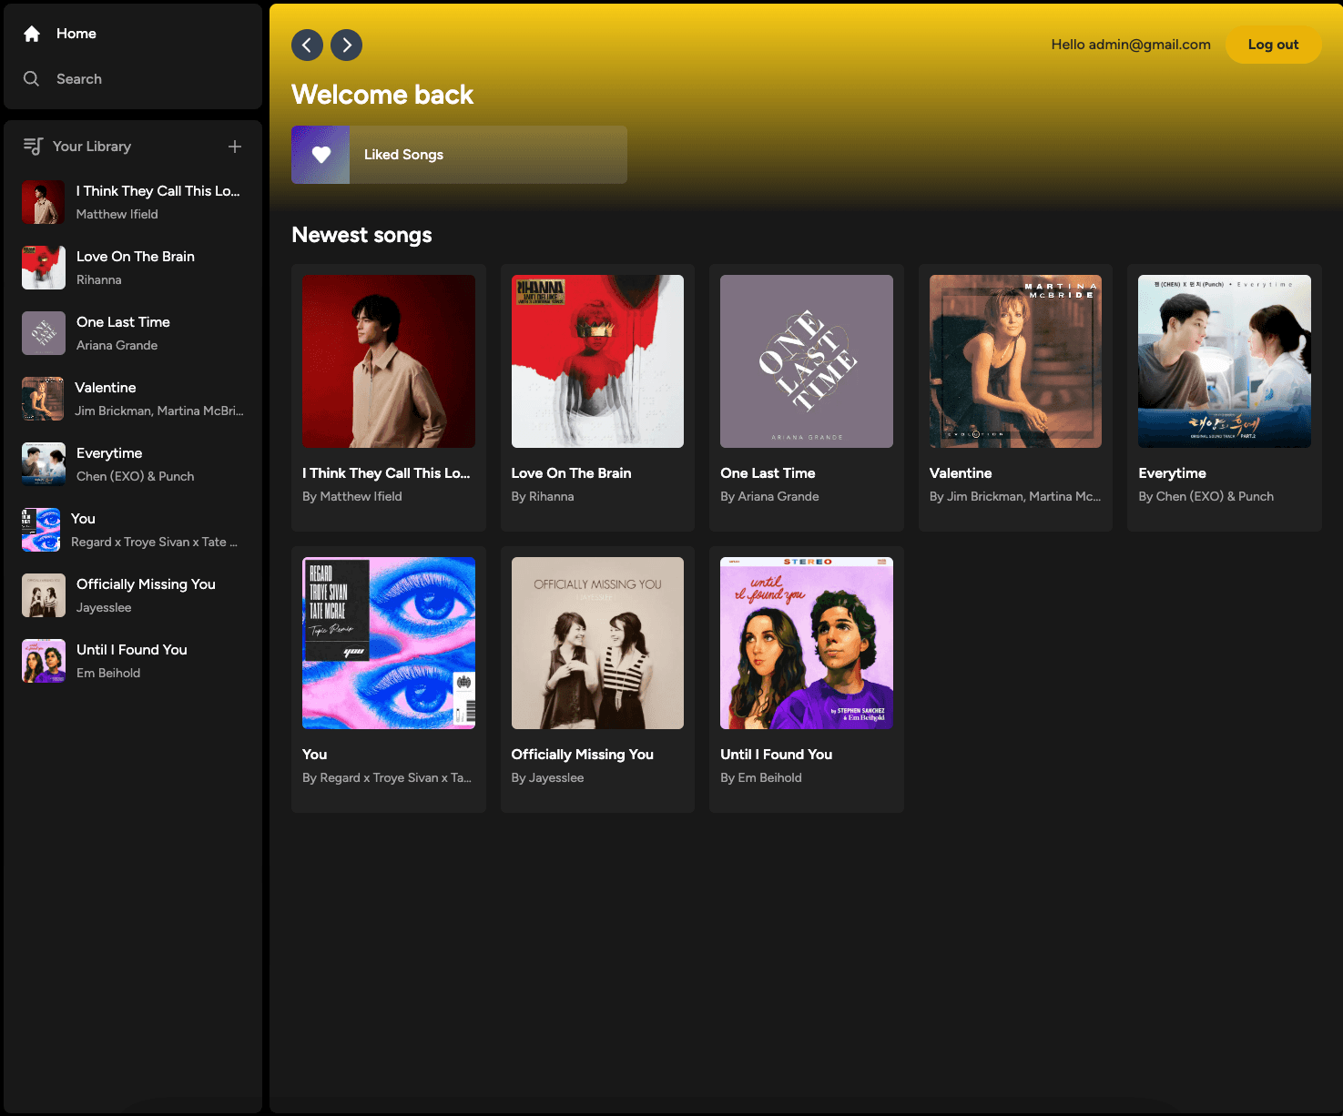
Task: Go forward with right arrow button
Action: point(347,45)
